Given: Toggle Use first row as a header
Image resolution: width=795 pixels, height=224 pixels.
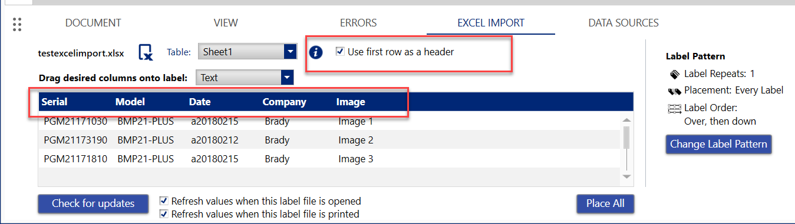Looking at the screenshot, I should tap(340, 52).
